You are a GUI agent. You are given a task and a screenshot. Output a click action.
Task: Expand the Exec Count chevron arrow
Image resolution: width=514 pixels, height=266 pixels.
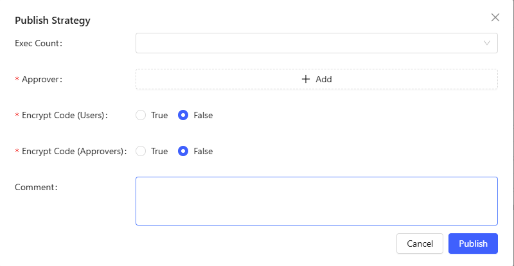click(x=487, y=43)
